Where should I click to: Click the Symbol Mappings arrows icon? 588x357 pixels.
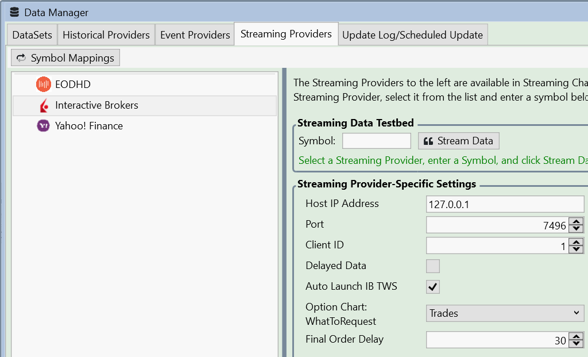click(x=21, y=58)
